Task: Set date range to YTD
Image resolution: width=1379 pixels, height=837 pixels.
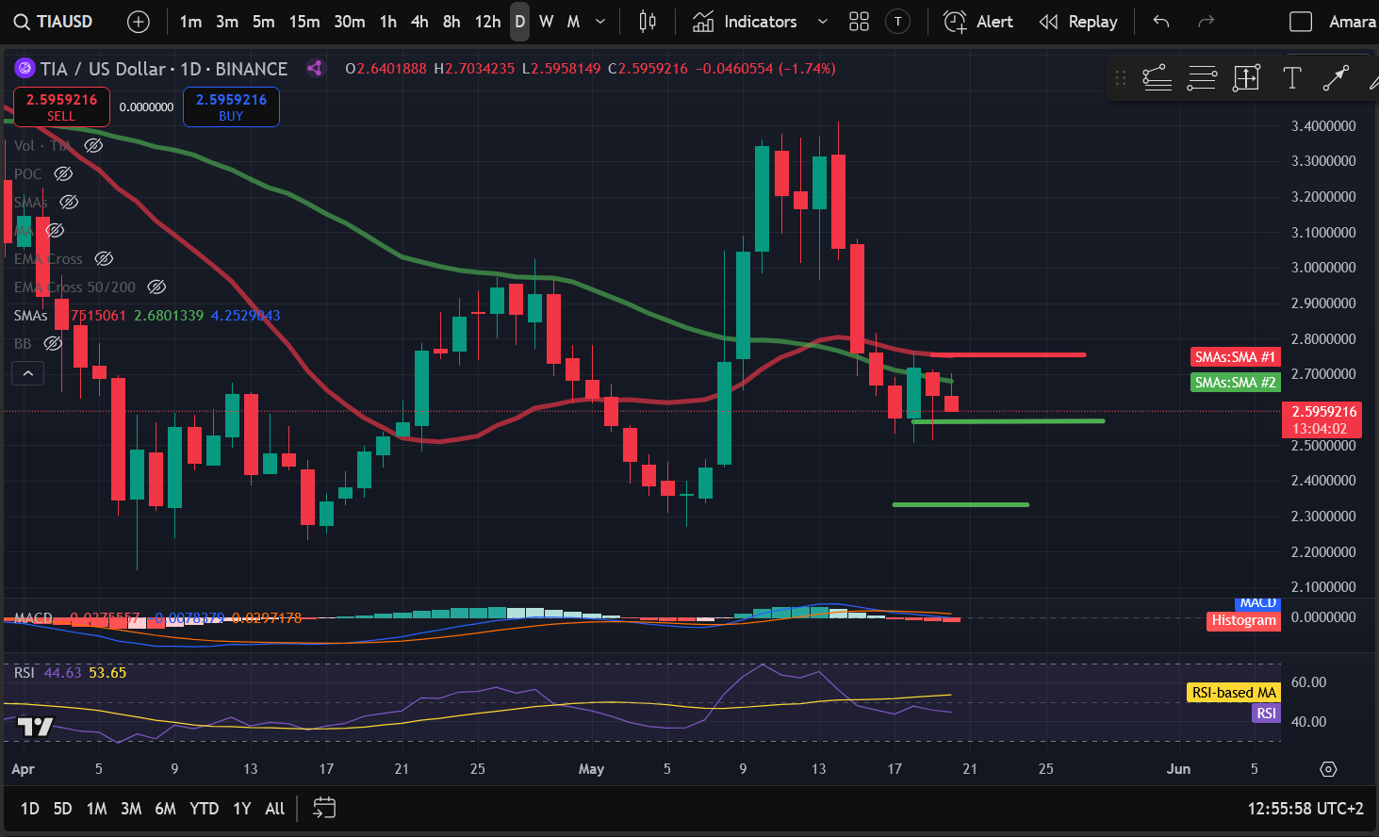Action: click(204, 809)
